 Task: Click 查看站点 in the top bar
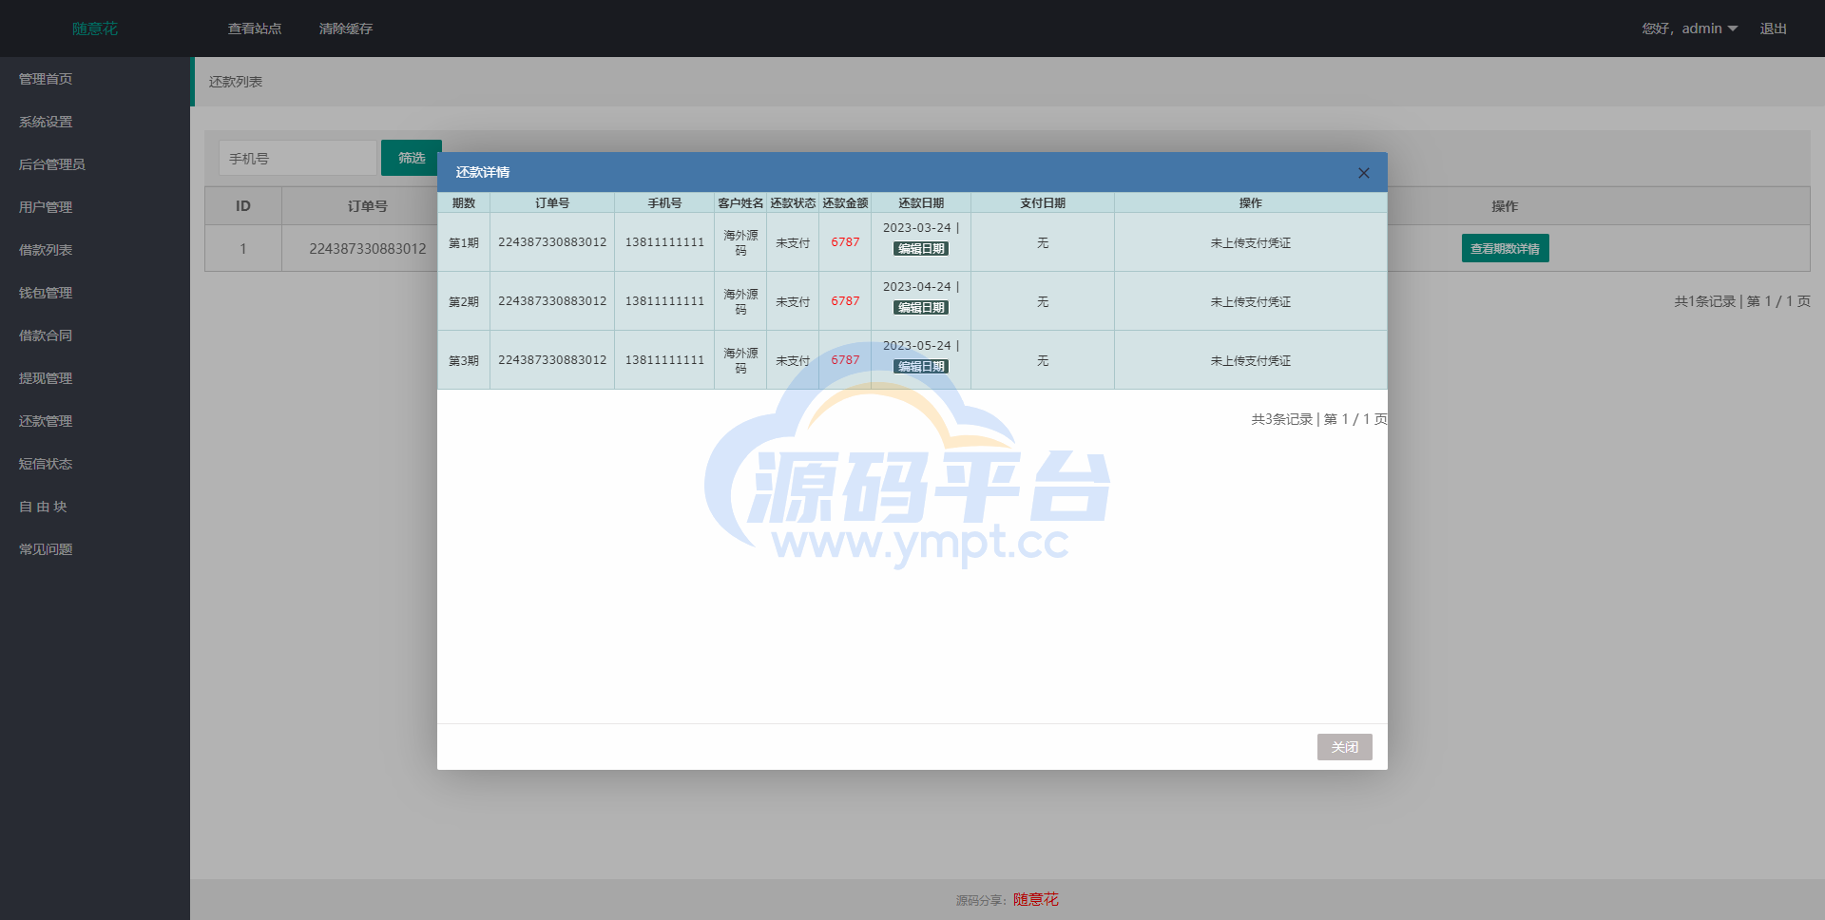coord(255,29)
